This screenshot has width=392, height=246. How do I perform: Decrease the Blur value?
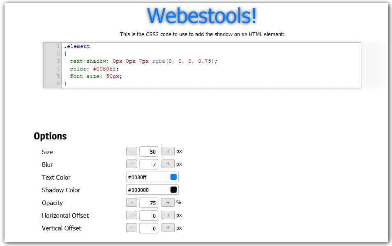pyautogui.click(x=131, y=164)
